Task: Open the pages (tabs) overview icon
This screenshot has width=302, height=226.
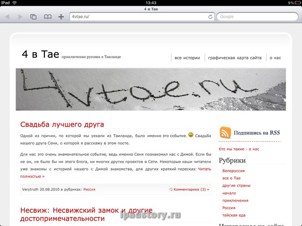Action: 34,17
